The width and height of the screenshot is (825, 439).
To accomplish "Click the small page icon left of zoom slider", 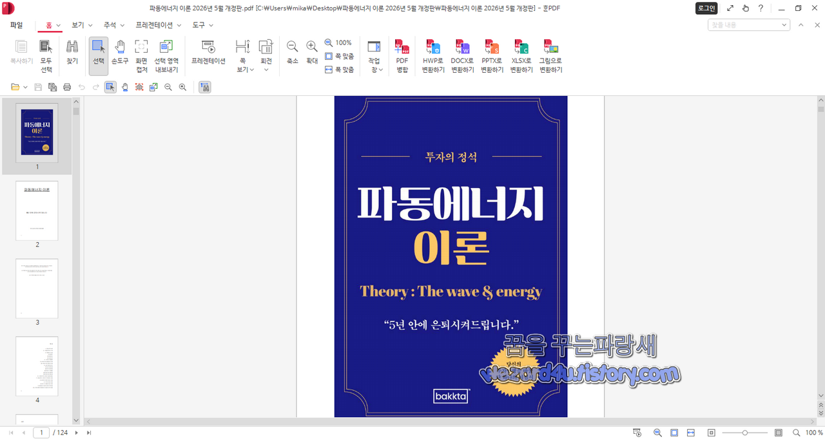I will 712,433.
